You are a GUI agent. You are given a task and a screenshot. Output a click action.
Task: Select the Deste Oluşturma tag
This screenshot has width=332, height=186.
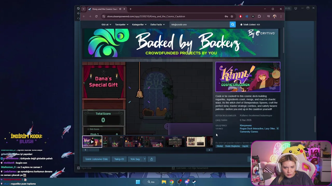[x=232, y=146]
